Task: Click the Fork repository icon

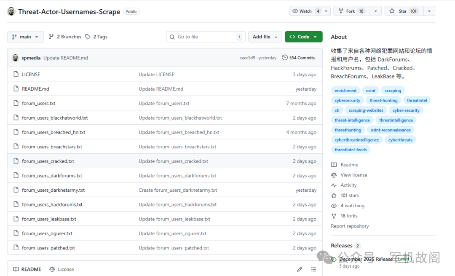Action: pyautogui.click(x=340, y=11)
